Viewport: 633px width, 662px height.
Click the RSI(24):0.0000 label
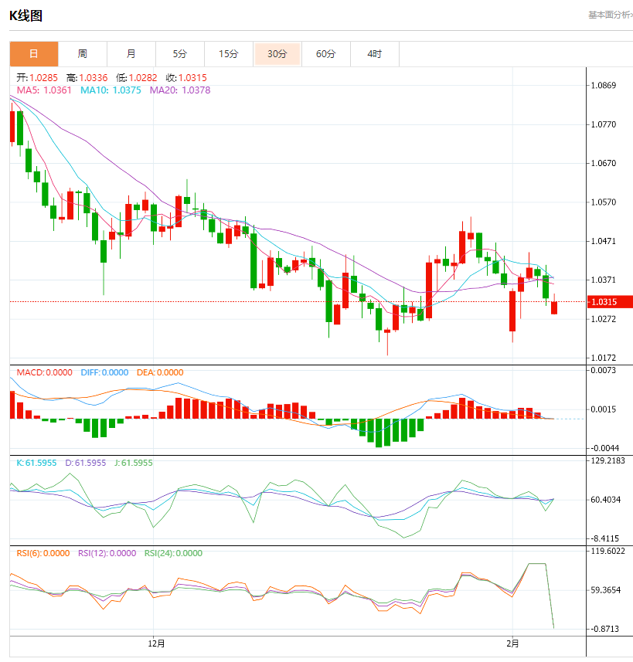173,553
